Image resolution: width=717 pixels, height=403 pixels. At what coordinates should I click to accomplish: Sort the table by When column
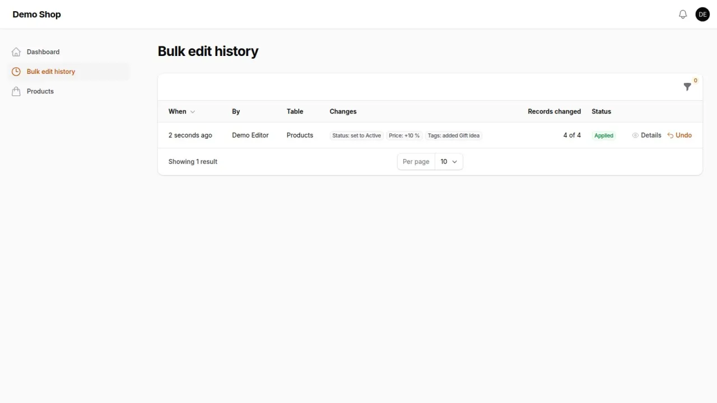tap(181, 111)
